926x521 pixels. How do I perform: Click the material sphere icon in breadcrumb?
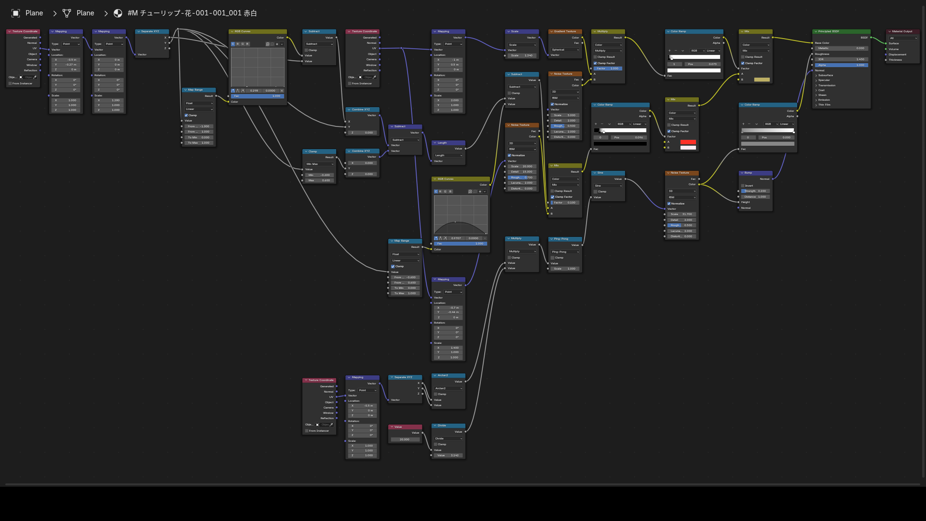(118, 13)
